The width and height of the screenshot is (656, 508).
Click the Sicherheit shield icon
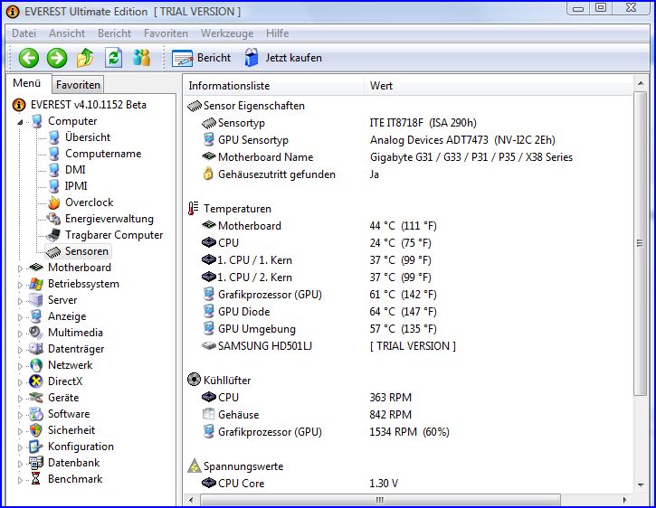[36, 430]
